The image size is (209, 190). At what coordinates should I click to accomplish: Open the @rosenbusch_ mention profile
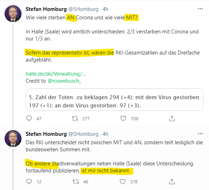click(x=64, y=81)
